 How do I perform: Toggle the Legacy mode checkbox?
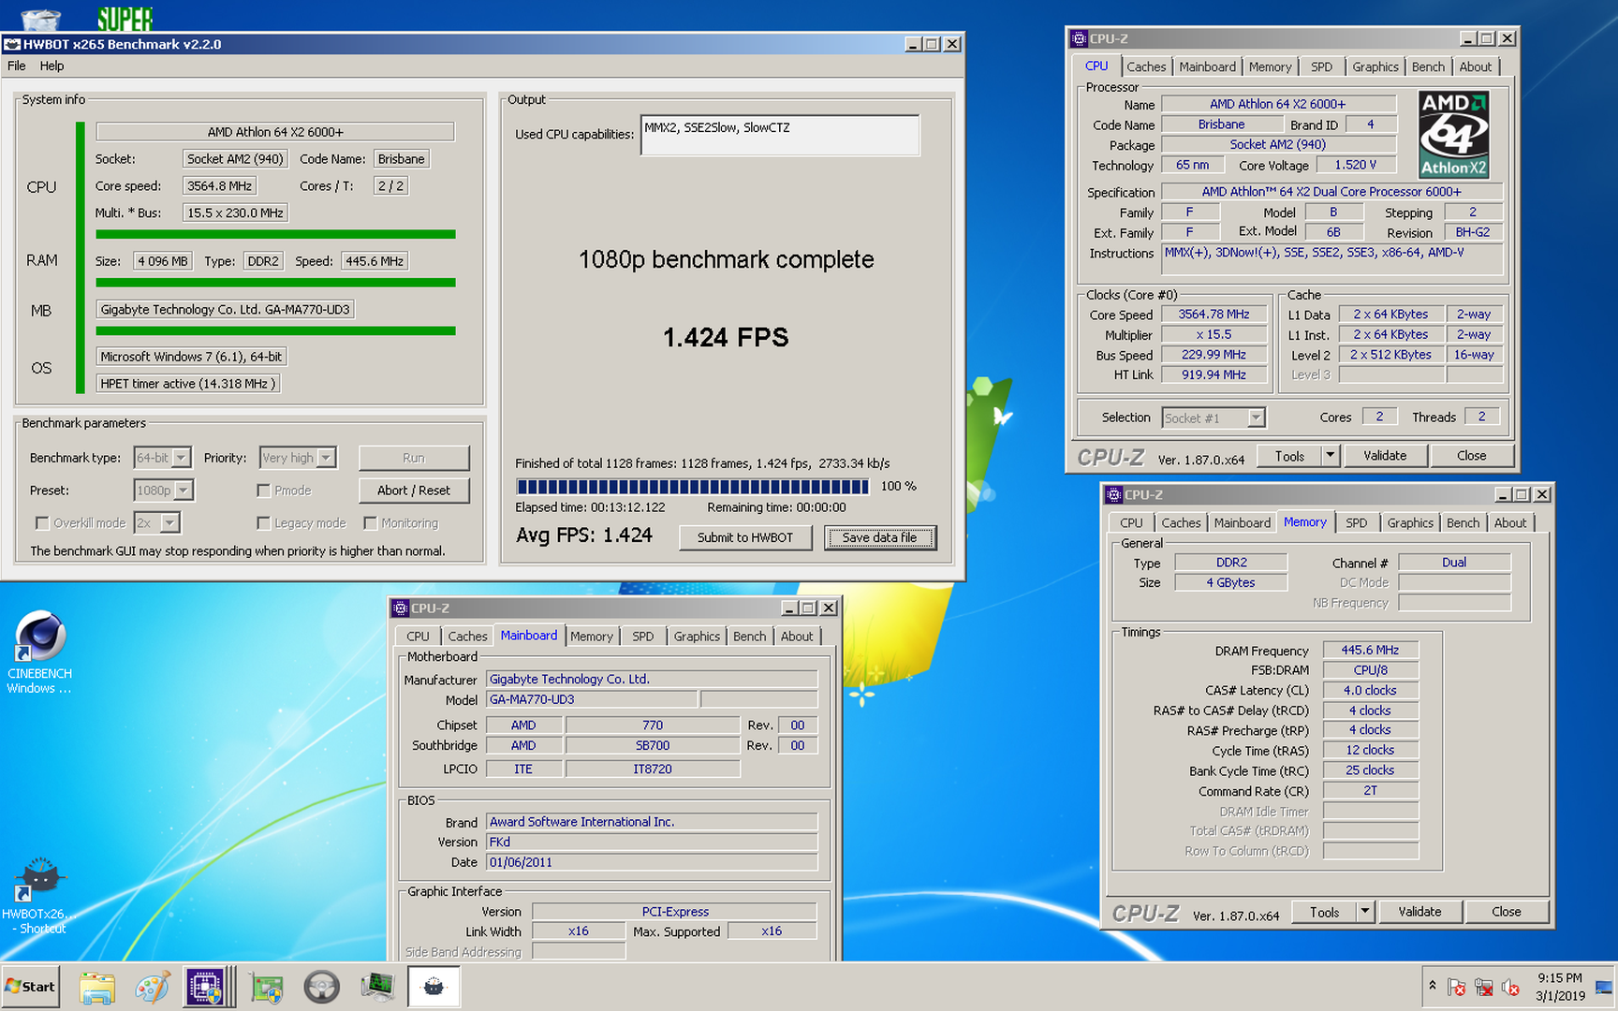(x=264, y=523)
